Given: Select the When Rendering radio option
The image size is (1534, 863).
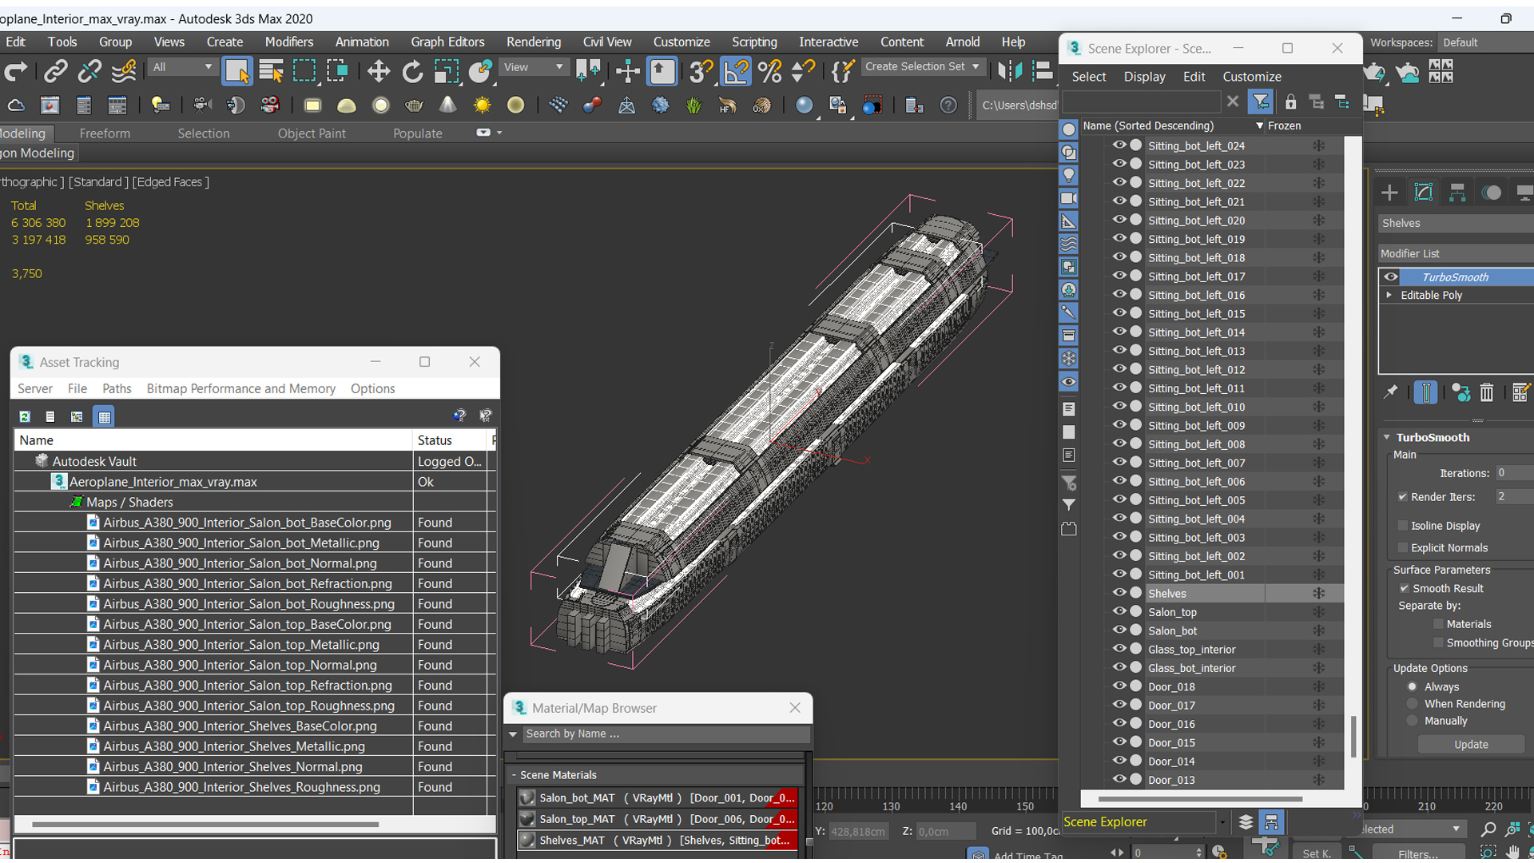Looking at the screenshot, I should [1412, 704].
